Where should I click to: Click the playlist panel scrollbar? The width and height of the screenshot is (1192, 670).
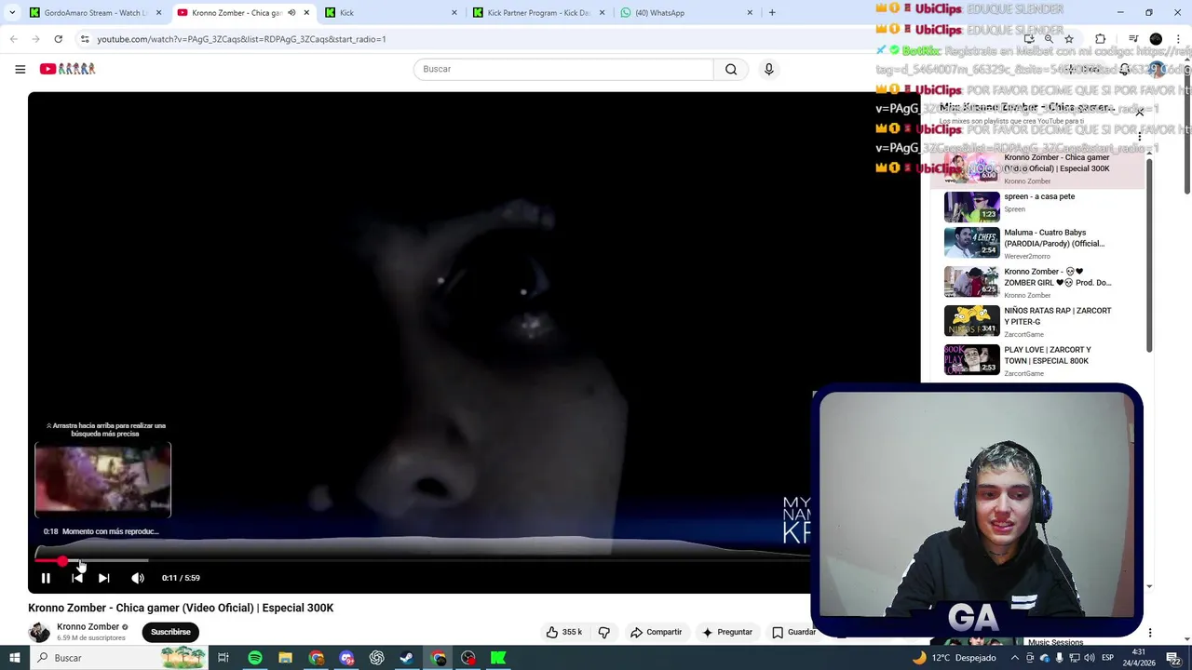1149,256
